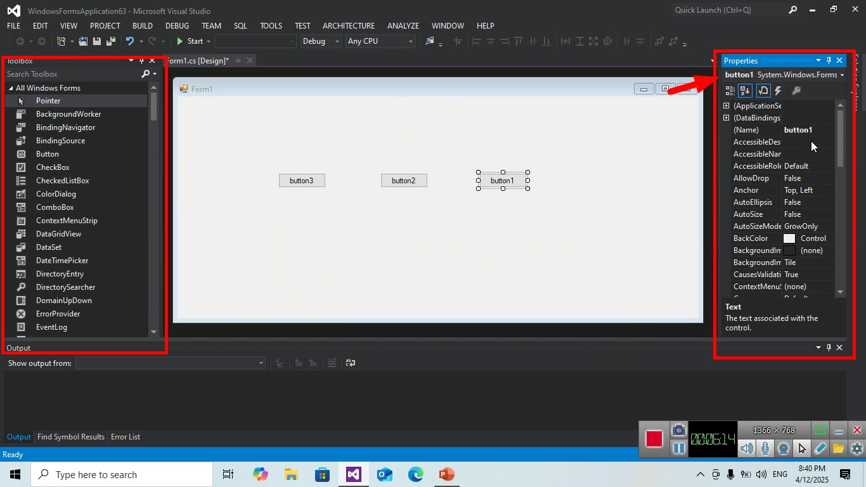This screenshot has width=866, height=487.
Task: Click the Toolbox search magnifier icon
Action: tap(146, 74)
